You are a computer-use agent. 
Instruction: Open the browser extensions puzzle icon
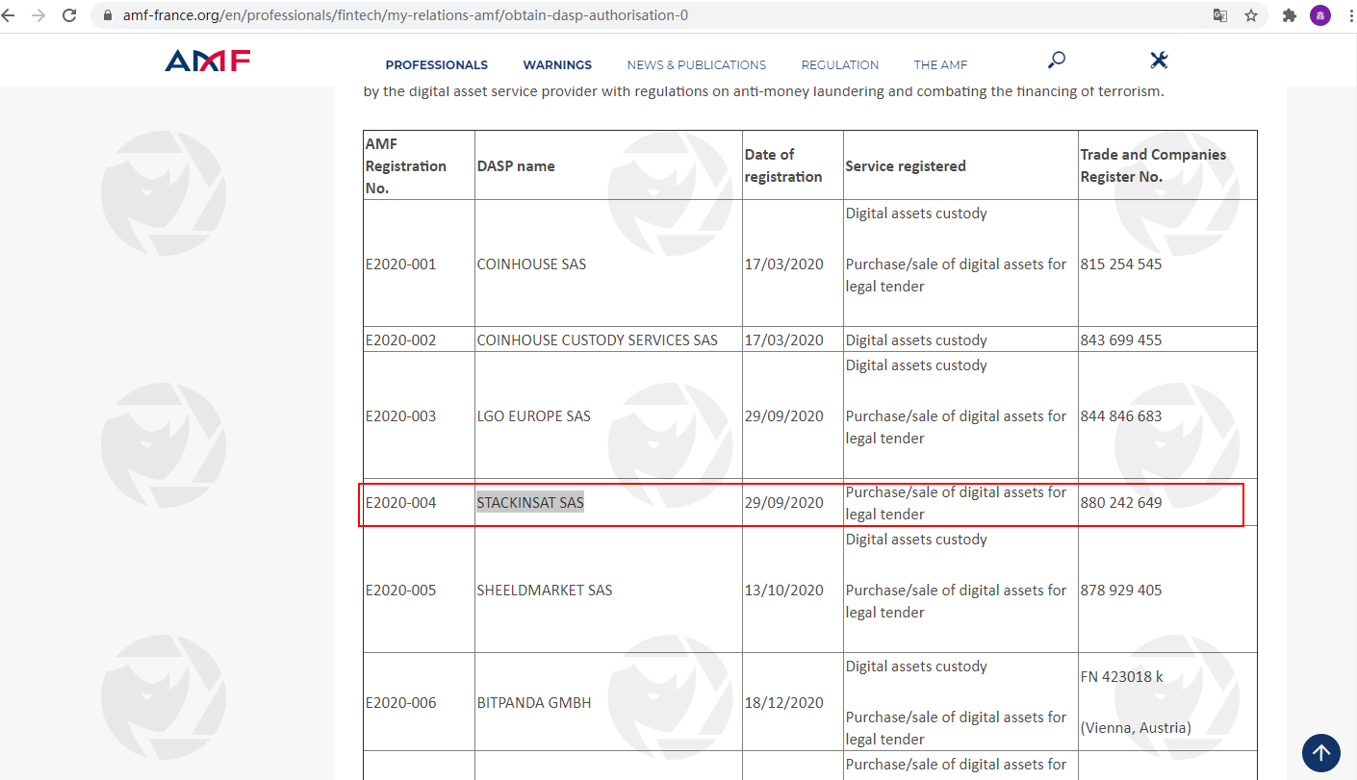pyautogui.click(x=1290, y=15)
